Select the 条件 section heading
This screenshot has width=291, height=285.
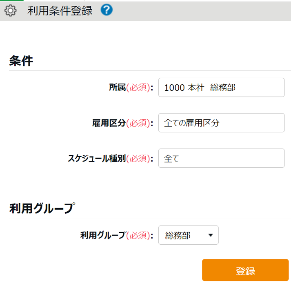(x=21, y=61)
